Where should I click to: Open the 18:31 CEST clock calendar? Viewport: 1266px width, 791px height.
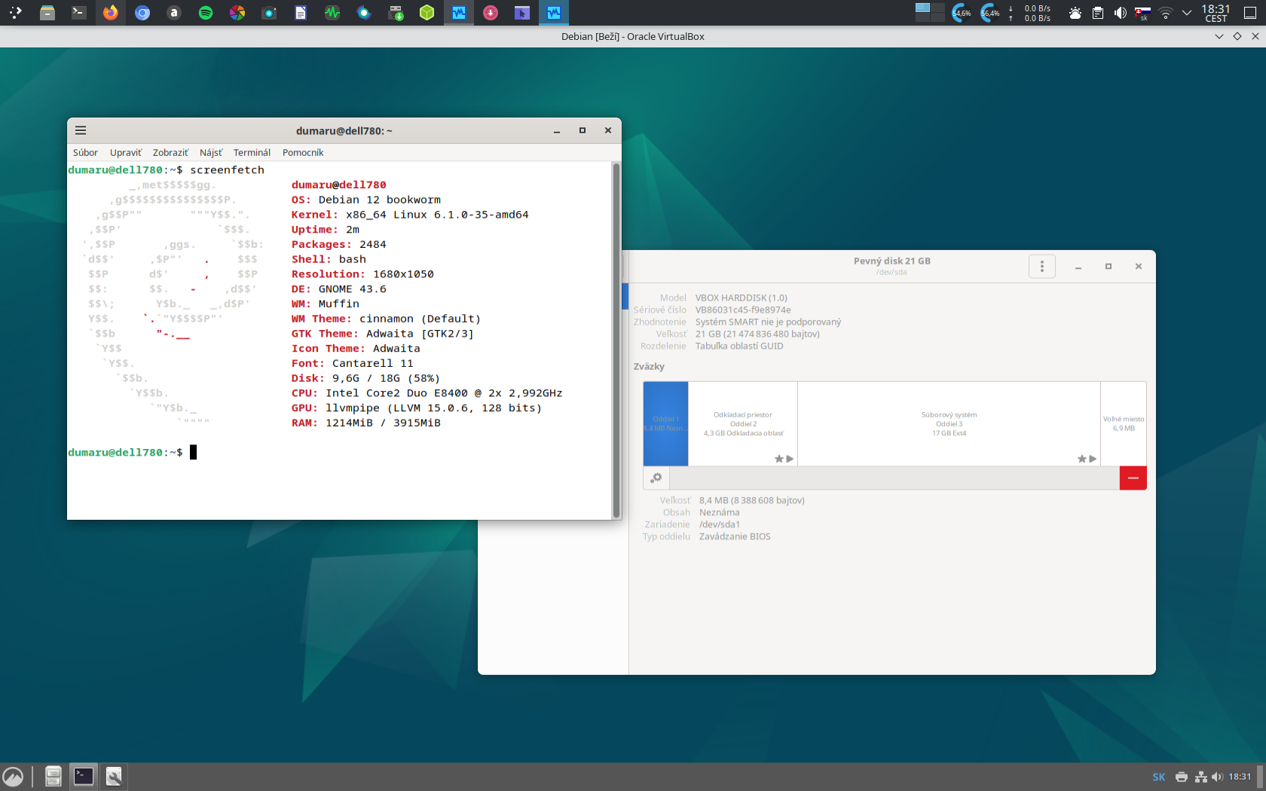[x=1216, y=13]
